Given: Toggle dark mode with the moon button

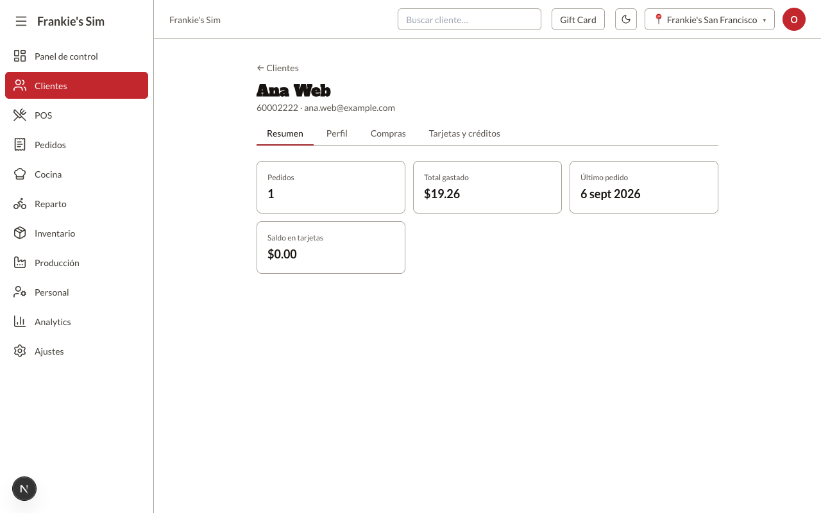Looking at the screenshot, I should coord(626,19).
